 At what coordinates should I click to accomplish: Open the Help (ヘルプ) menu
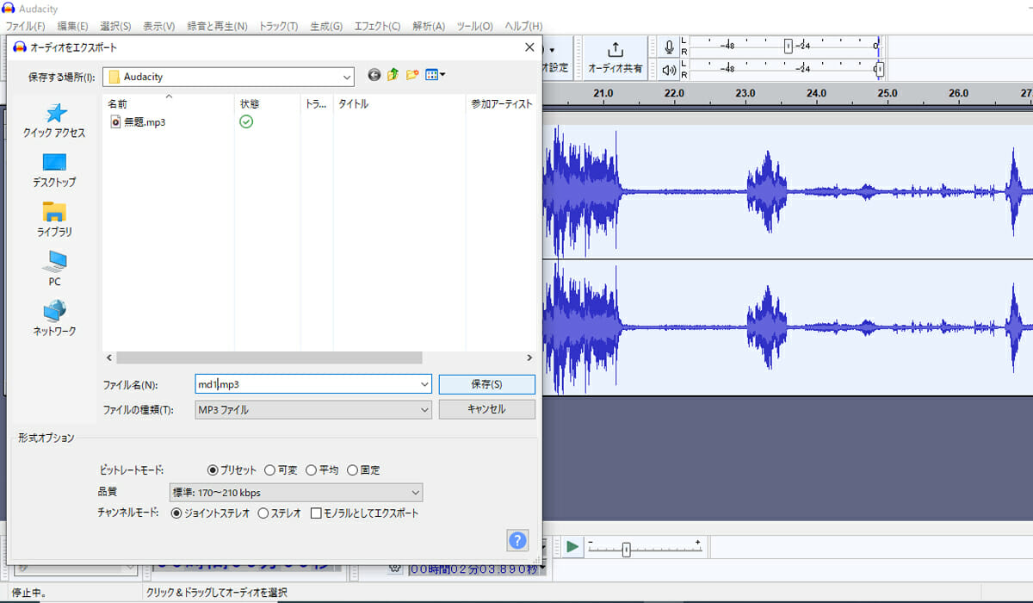point(523,27)
